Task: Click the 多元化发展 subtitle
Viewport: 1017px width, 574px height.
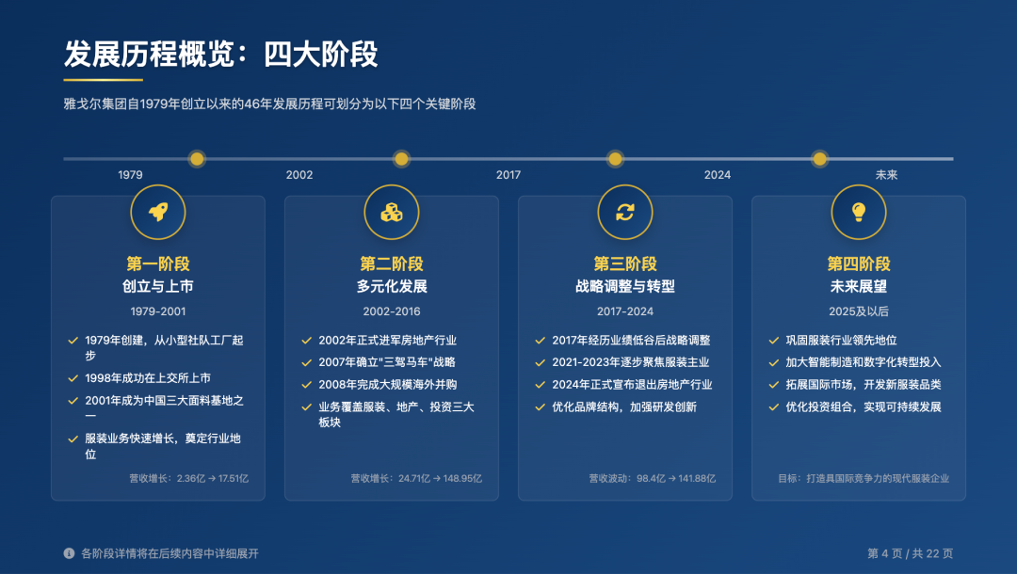Action: [392, 286]
